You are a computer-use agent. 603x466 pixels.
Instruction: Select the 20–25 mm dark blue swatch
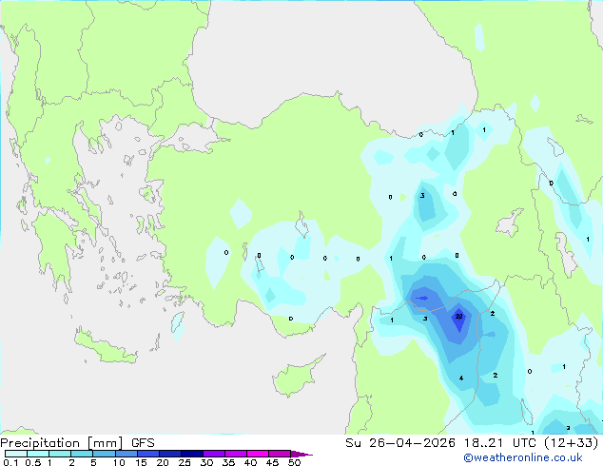coord(170,454)
